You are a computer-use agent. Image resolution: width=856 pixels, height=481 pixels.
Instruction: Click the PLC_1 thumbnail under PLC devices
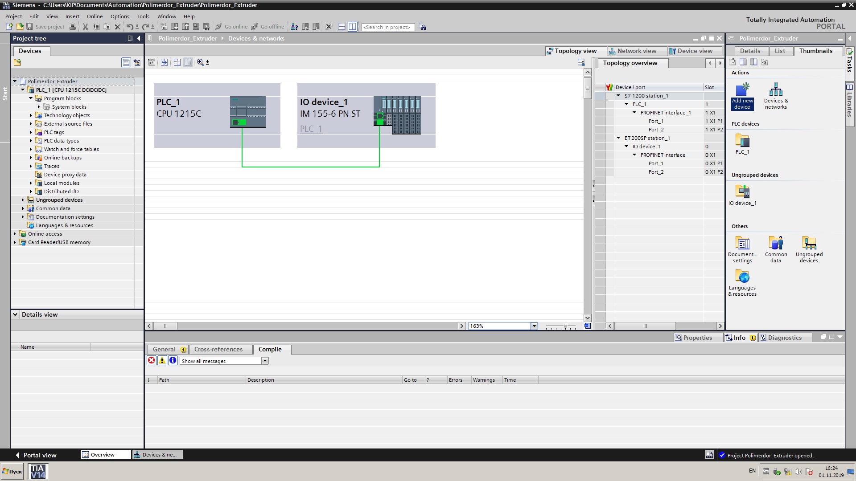(742, 144)
